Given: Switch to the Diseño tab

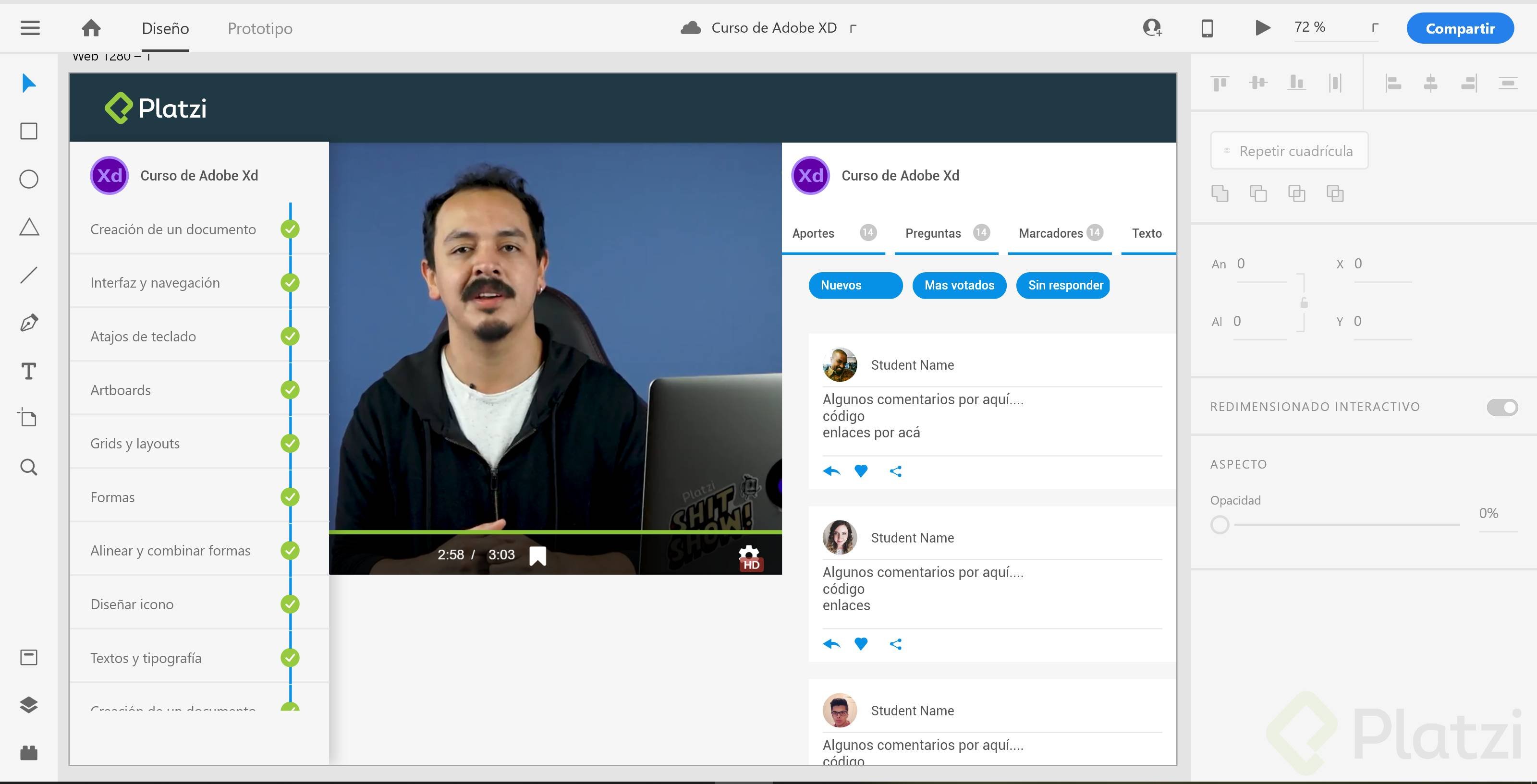Looking at the screenshot, I should pyautogui.click(x=165, y=28).
